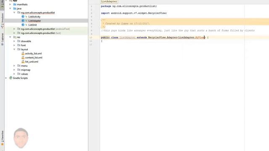Select the mipmap folder label
Screen dimensions: 269x151
pyautogui.click(x=26, y=70)
